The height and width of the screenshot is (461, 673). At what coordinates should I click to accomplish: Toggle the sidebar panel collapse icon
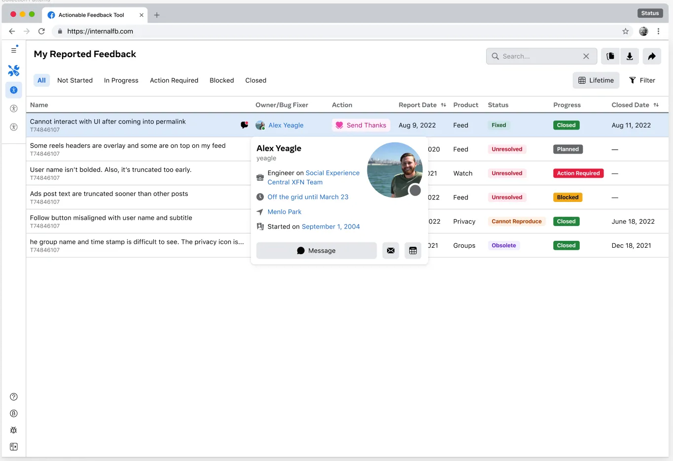[x=14, y=447]
